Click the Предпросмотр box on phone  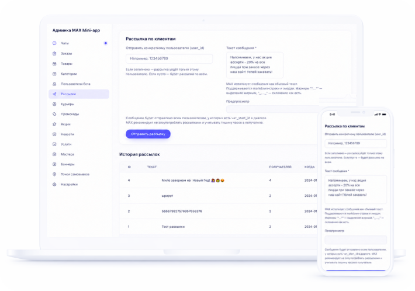(x=355, y=240)
